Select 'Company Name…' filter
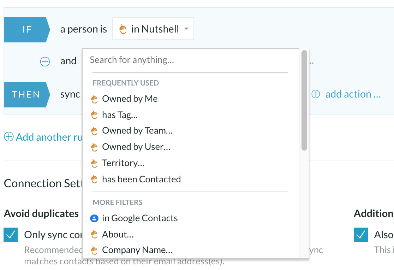The image size is (394, 270). coord(137,250)
